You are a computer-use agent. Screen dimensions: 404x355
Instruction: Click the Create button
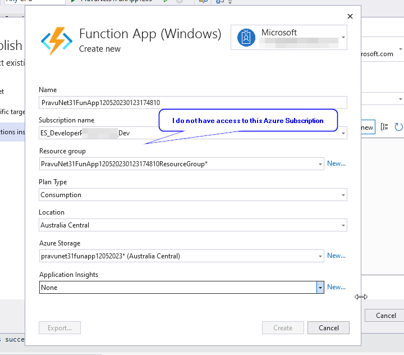pos(283,328)
